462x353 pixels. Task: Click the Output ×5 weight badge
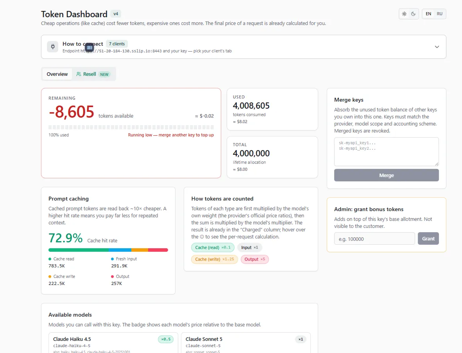255,259
